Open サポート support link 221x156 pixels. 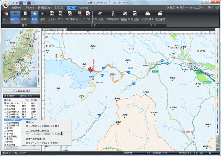(x=182, y=8)
